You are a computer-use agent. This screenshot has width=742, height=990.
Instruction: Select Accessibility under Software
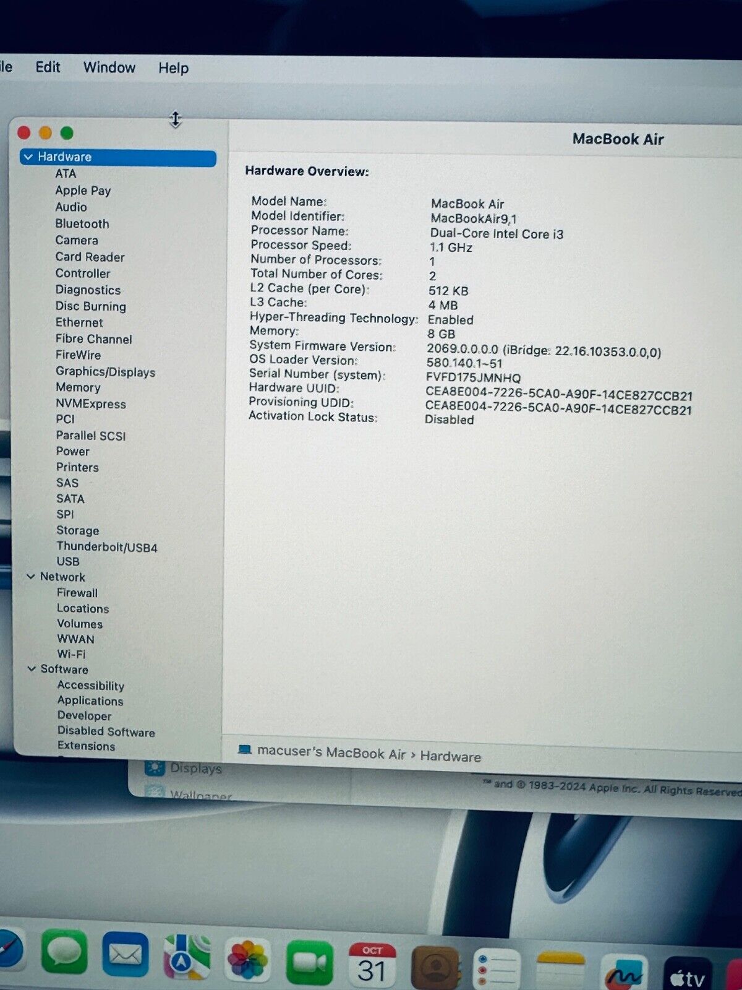click(91, 686)
